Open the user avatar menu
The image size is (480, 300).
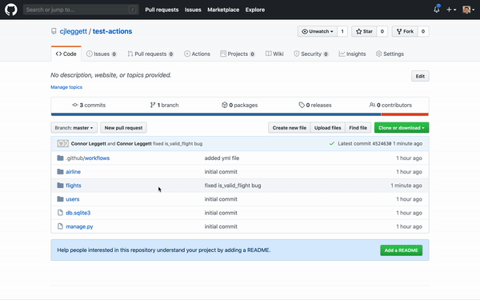[x=469, y=10]
